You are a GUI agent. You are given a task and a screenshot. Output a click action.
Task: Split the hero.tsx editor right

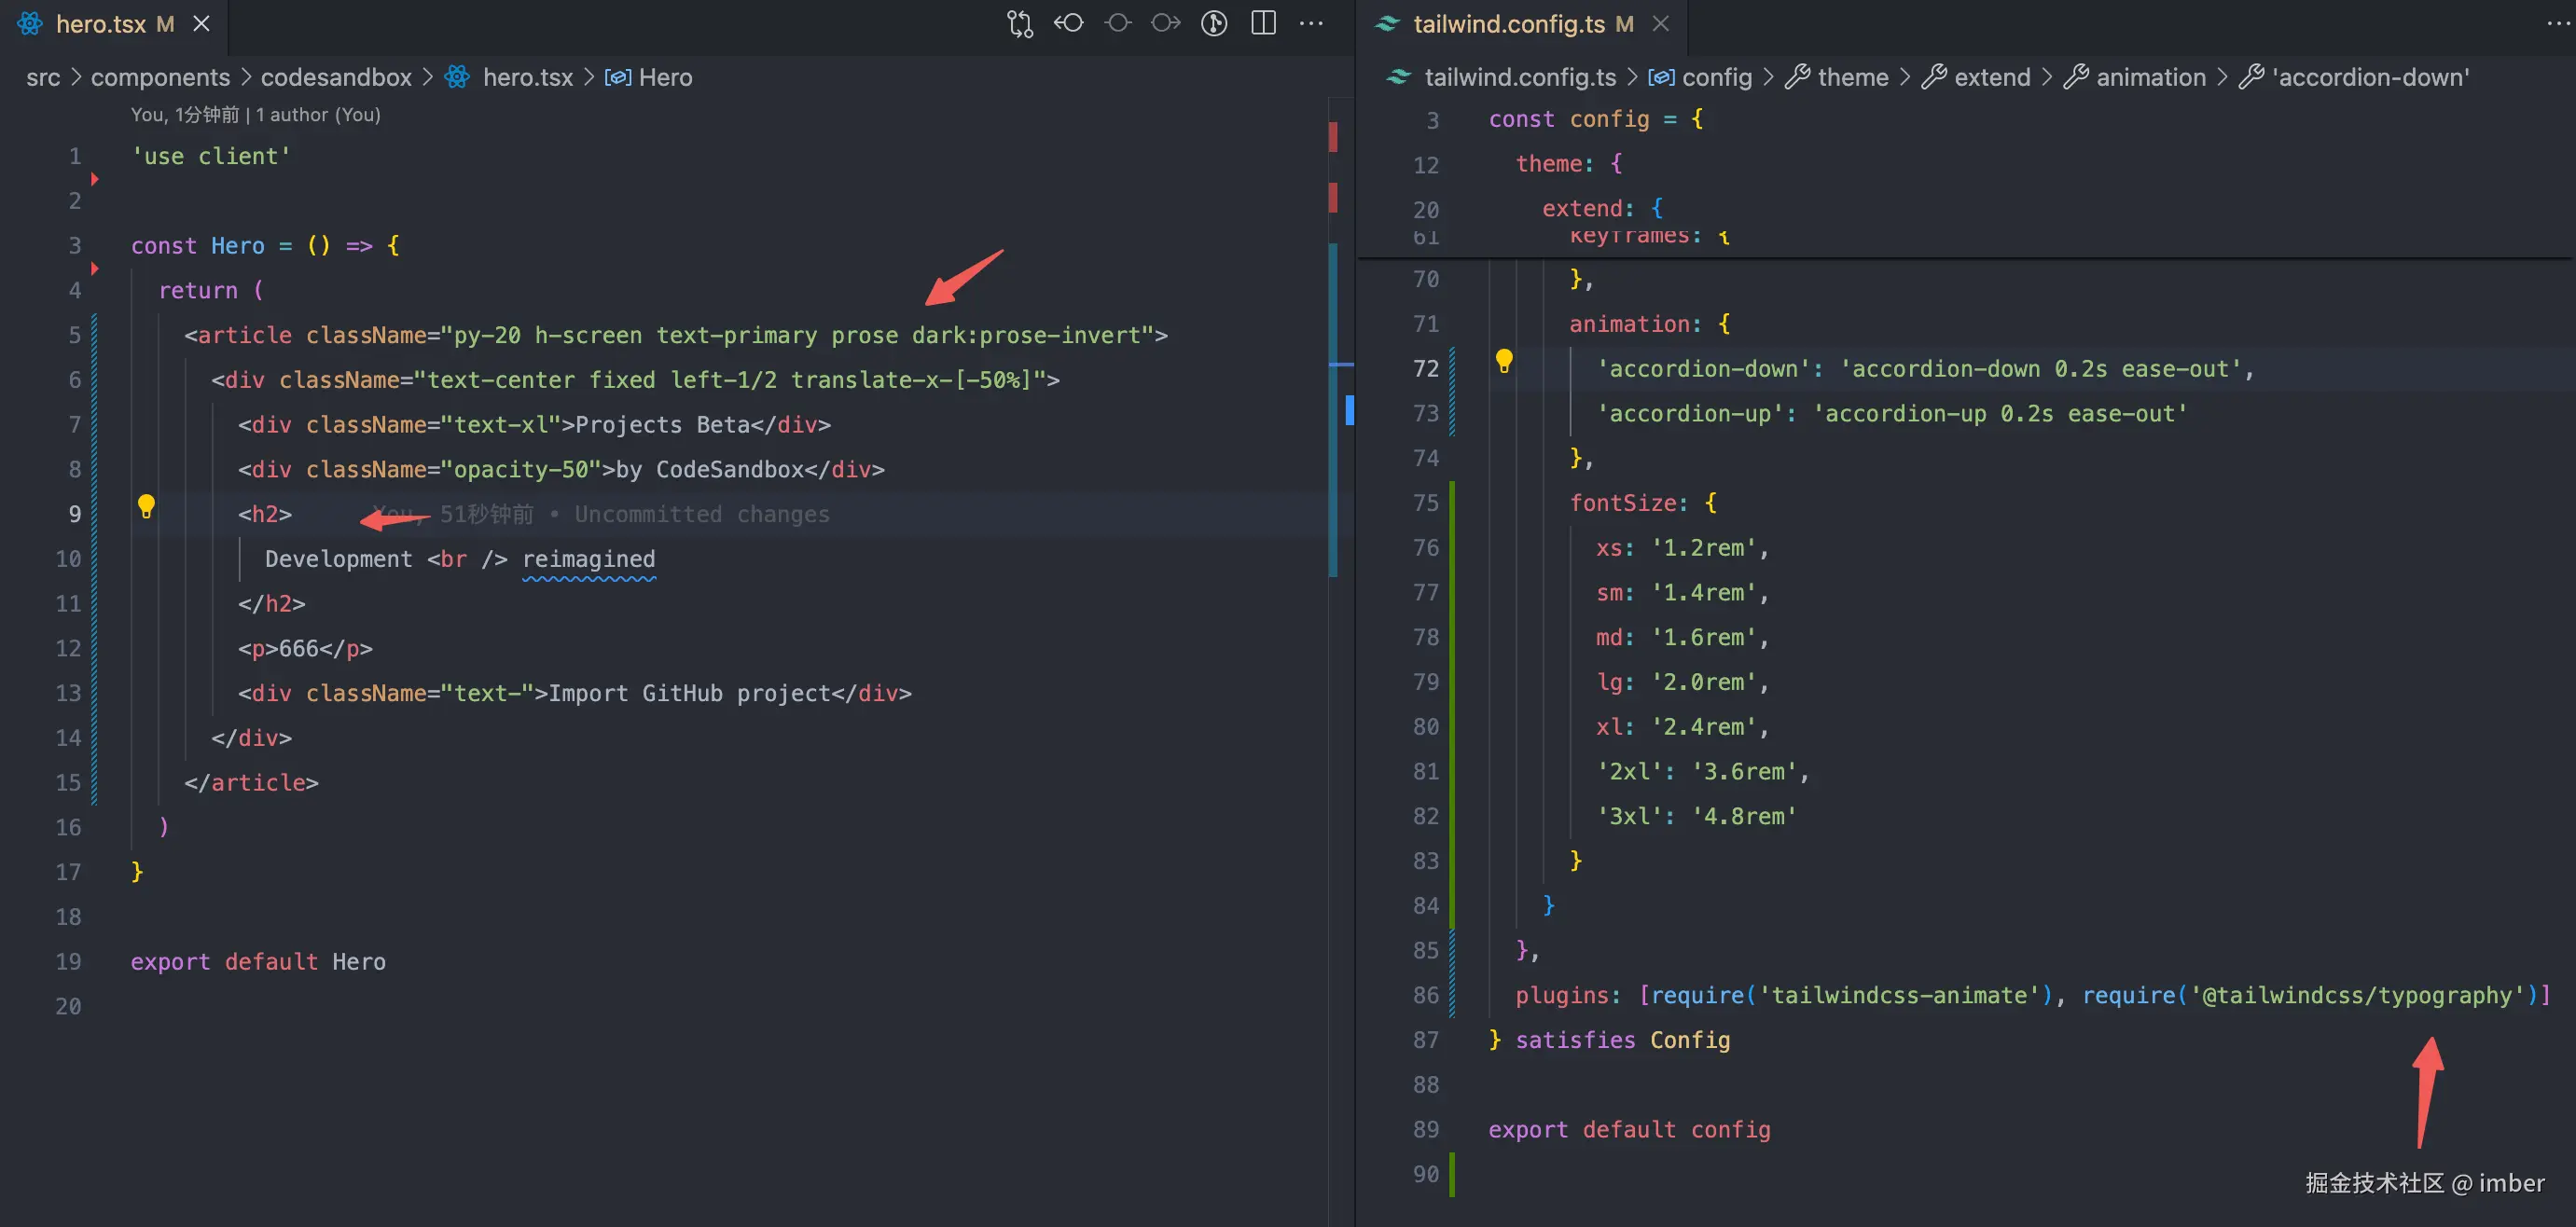click(1263, 23)
